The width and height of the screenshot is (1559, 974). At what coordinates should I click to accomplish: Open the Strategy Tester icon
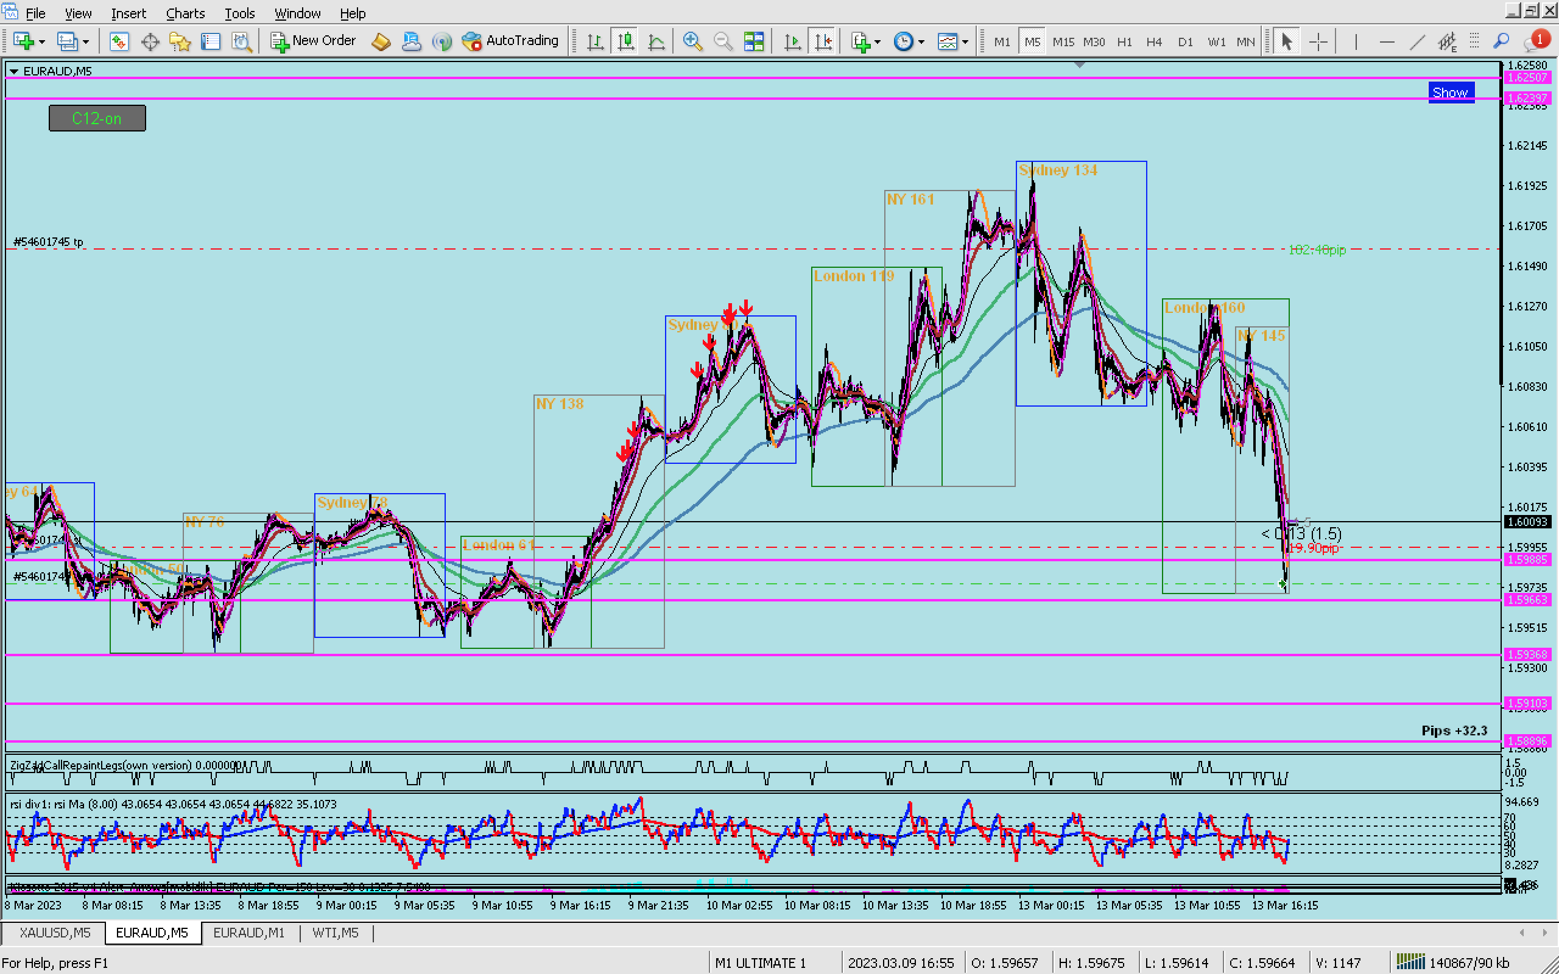coord(242,42)
